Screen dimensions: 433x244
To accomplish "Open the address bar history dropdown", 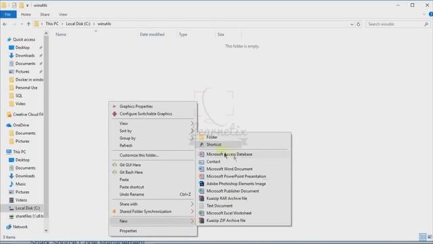I will click(352, 24).
